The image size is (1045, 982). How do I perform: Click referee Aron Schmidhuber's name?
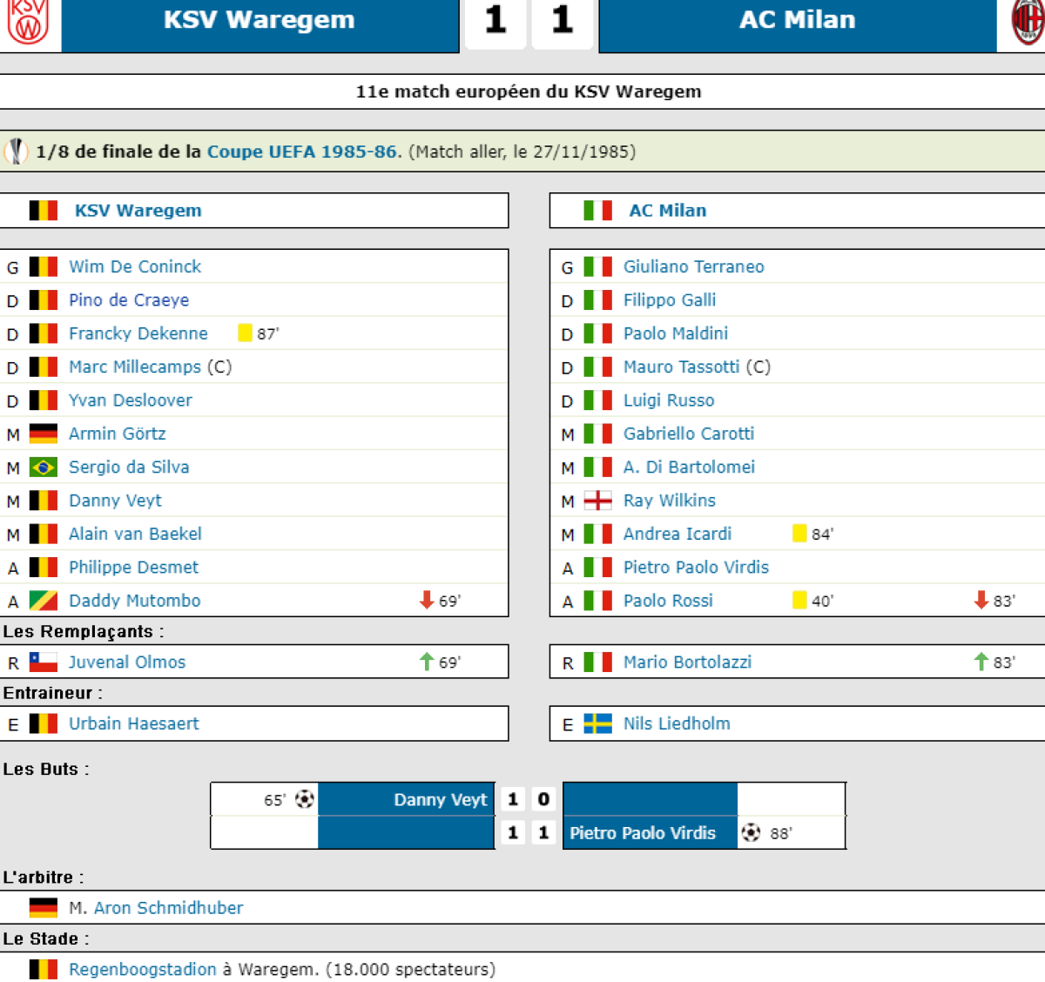click(x=168, y=908)
